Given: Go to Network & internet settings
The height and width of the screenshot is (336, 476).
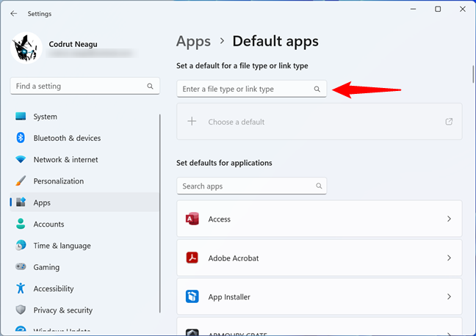Looking at the screenshot, I should click(x=65, y=160).
